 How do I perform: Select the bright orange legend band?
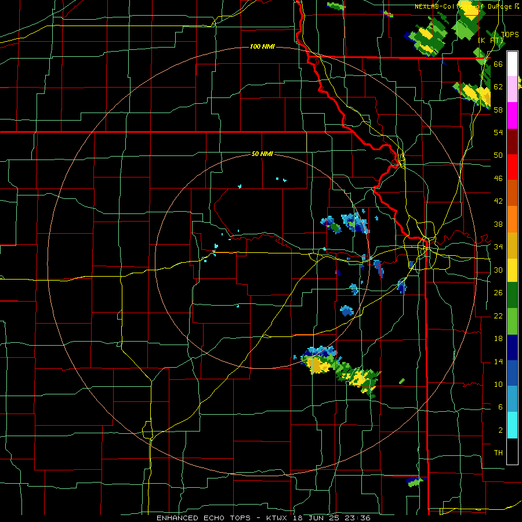coord(512,219)
